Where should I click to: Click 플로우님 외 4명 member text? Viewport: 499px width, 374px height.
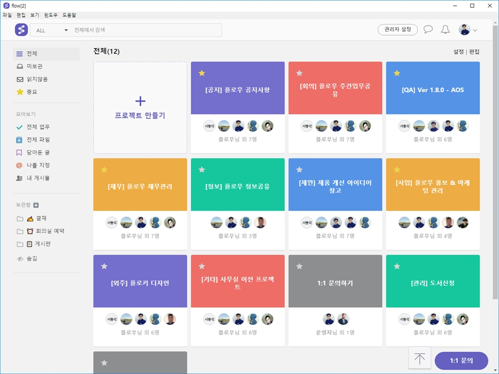click(433, 236)
